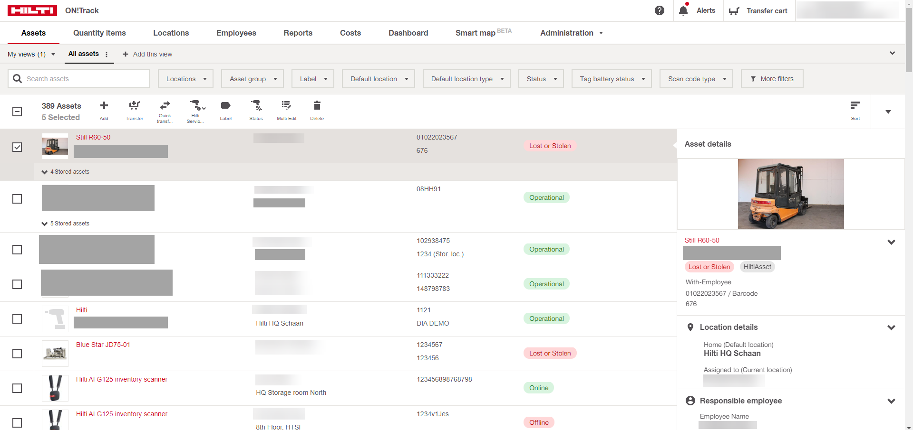Check the 102938475 asset row checkbox
The image size is (913, 430).
point(17,250)
